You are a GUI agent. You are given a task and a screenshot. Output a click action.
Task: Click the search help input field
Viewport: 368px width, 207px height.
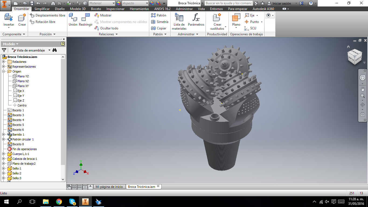[228, 3]
